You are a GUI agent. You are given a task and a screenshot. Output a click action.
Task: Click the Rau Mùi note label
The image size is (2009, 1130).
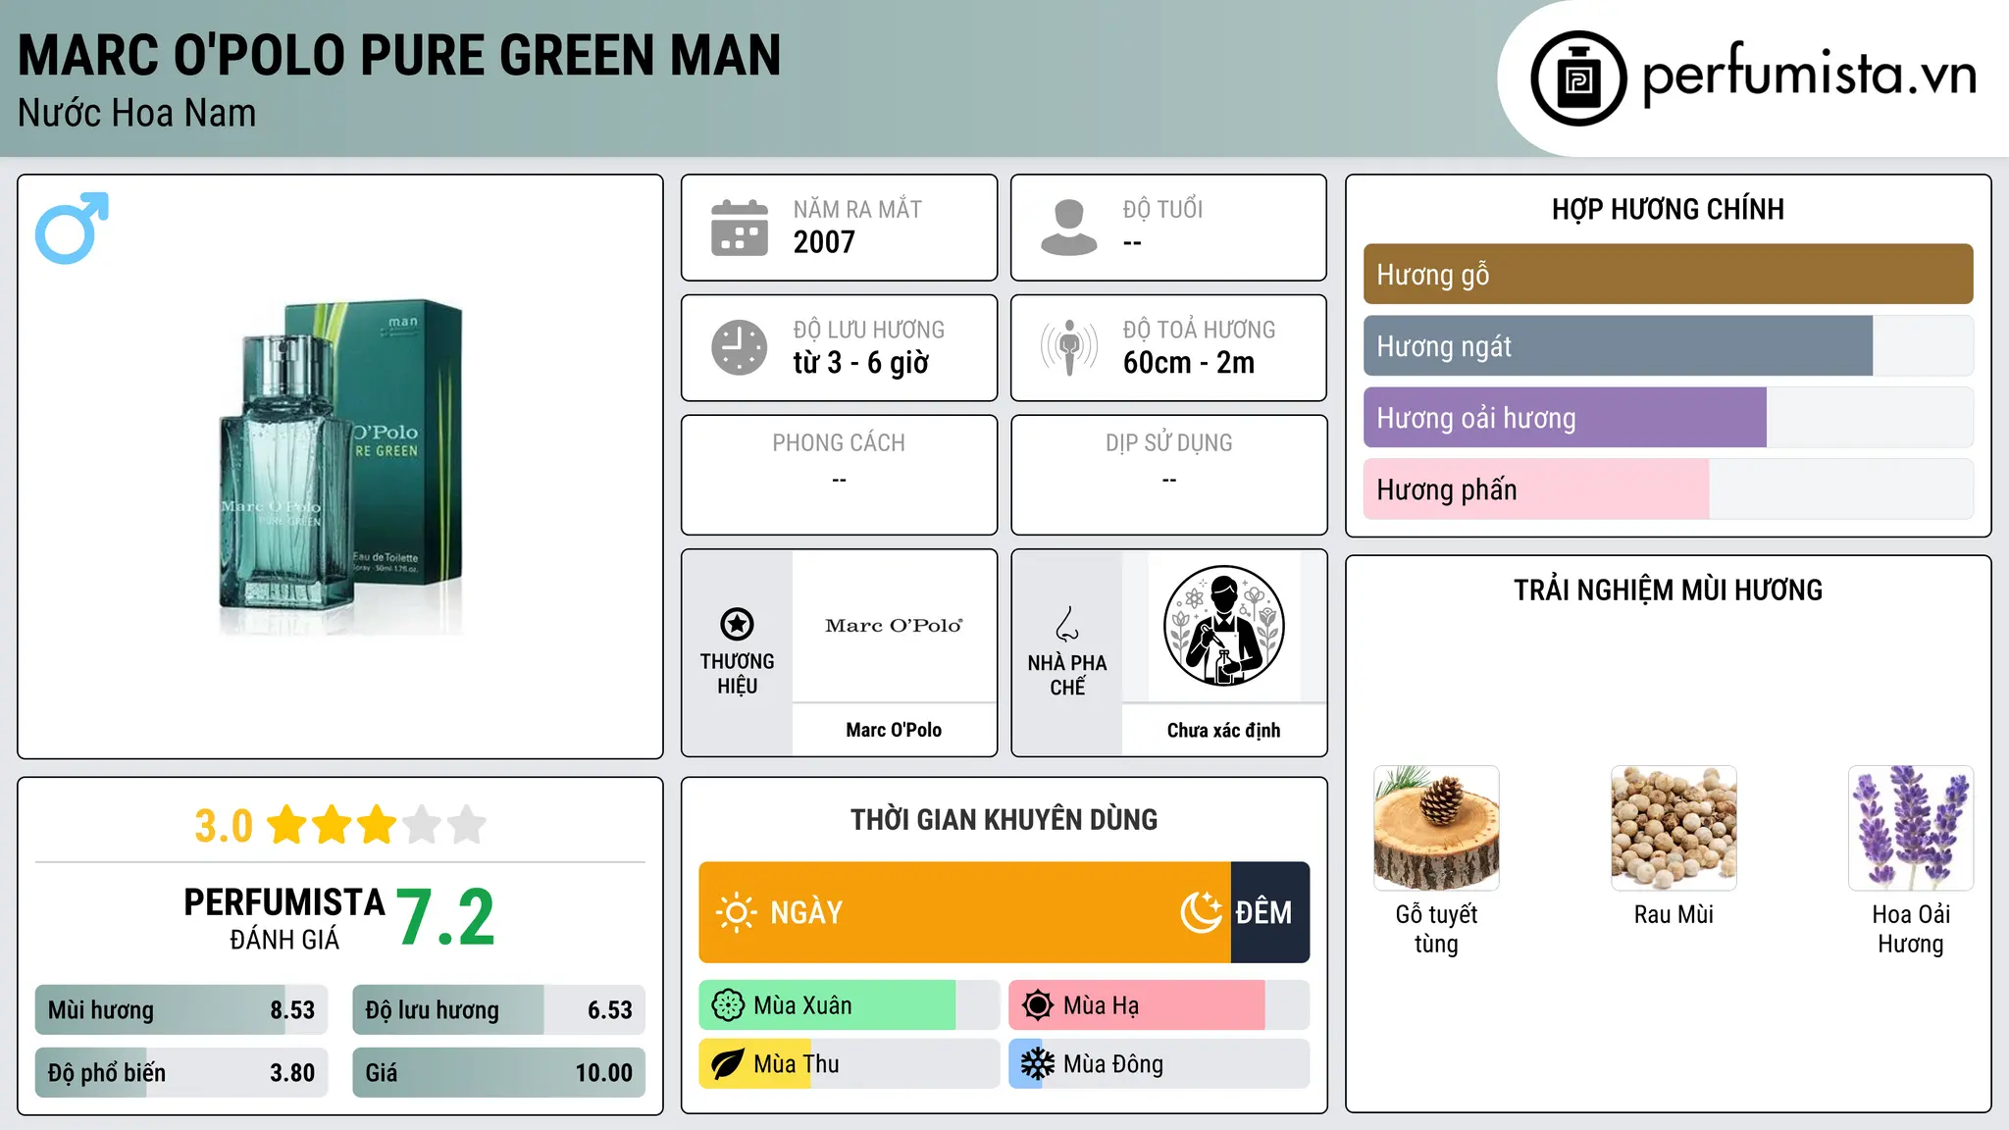tap(1674, 914)
